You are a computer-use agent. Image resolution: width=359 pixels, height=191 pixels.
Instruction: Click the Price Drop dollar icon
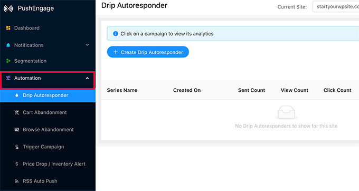click(x=17, y=164)
